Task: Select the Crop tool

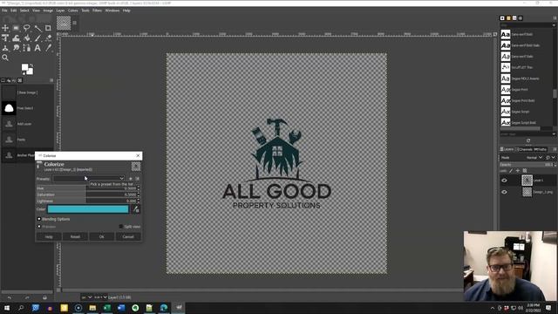Action: pos(48,28)
